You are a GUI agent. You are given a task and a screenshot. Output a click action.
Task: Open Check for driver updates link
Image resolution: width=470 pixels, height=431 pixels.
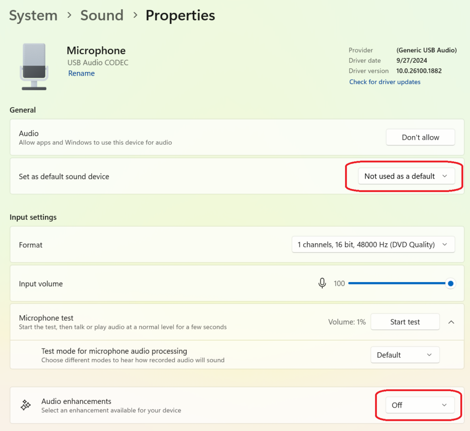pos(385,82)
